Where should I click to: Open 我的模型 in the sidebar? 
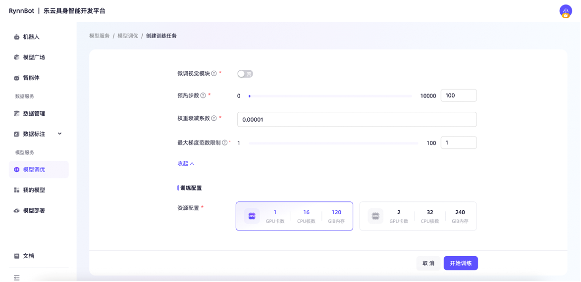click(39, 190)
